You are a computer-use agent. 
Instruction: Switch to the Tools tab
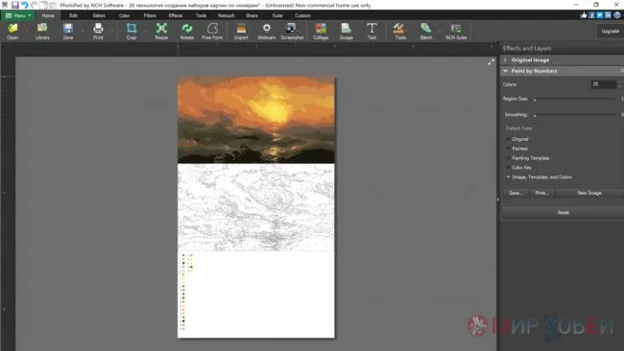201,15
